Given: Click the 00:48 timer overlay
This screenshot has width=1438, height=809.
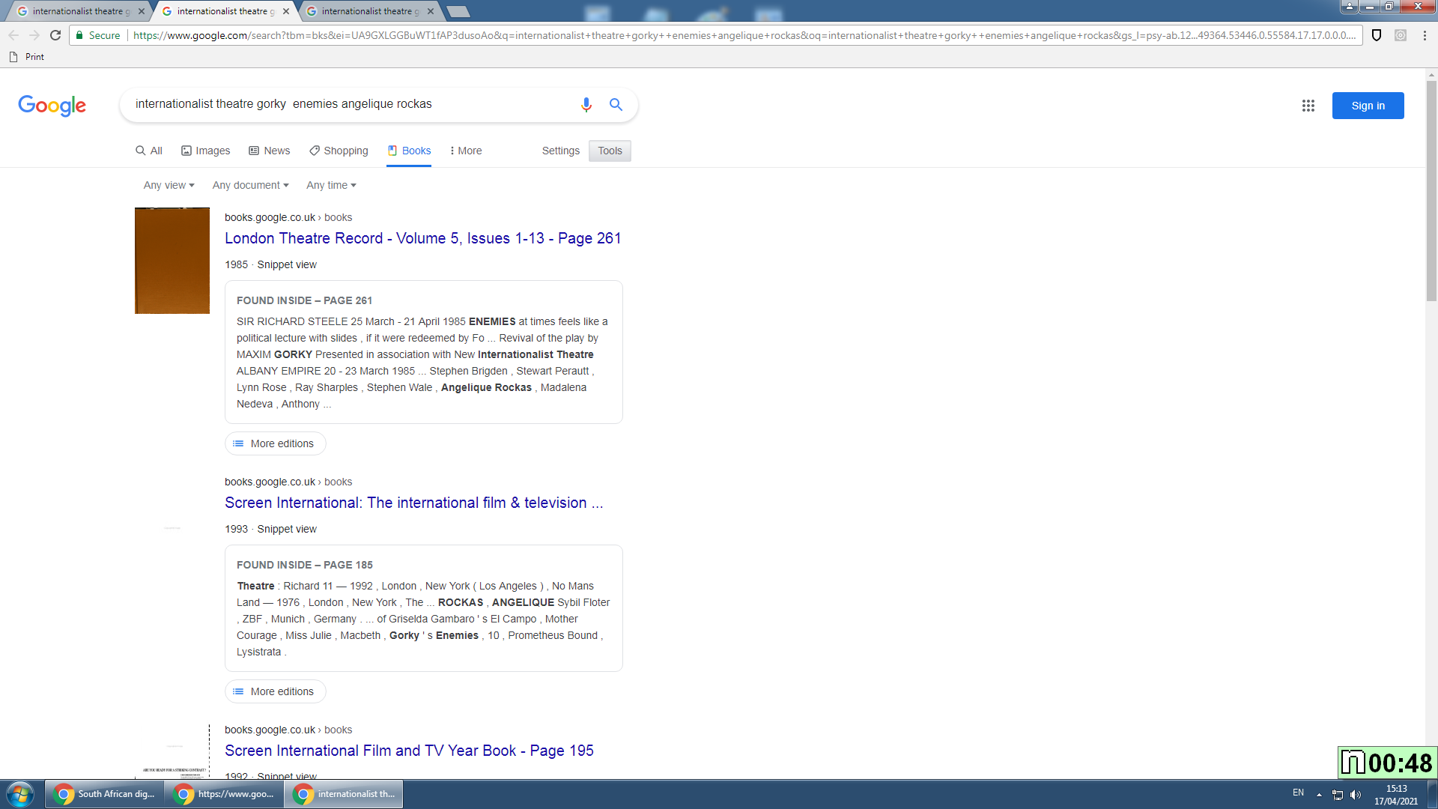Looking at the screenshot, I should [x=1387, y=763].
